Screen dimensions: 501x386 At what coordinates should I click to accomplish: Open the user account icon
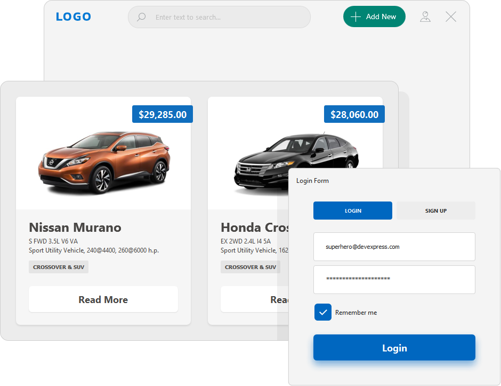click(x=425, y=16)
